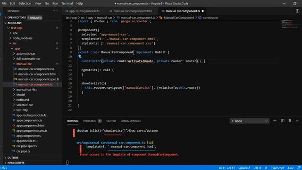Click the lightbulb quick fix icon
Image resolution: width=302 pixels, height=170 pixels.
(80, 57)
